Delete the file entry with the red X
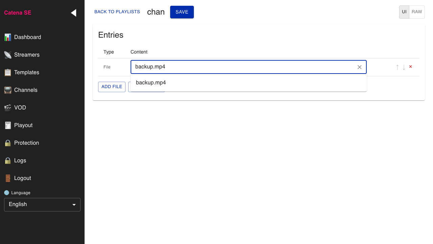This screenshot has width=433, height=244. pyautogui.click(x=411, y=67)
